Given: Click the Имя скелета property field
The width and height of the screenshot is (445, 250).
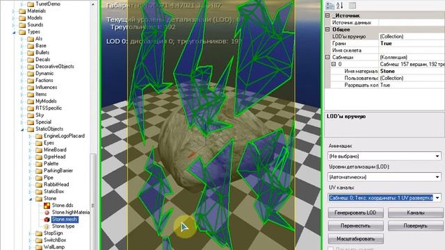Looking at the screenshot, I should pyautogui.click(x=412, y=51).
